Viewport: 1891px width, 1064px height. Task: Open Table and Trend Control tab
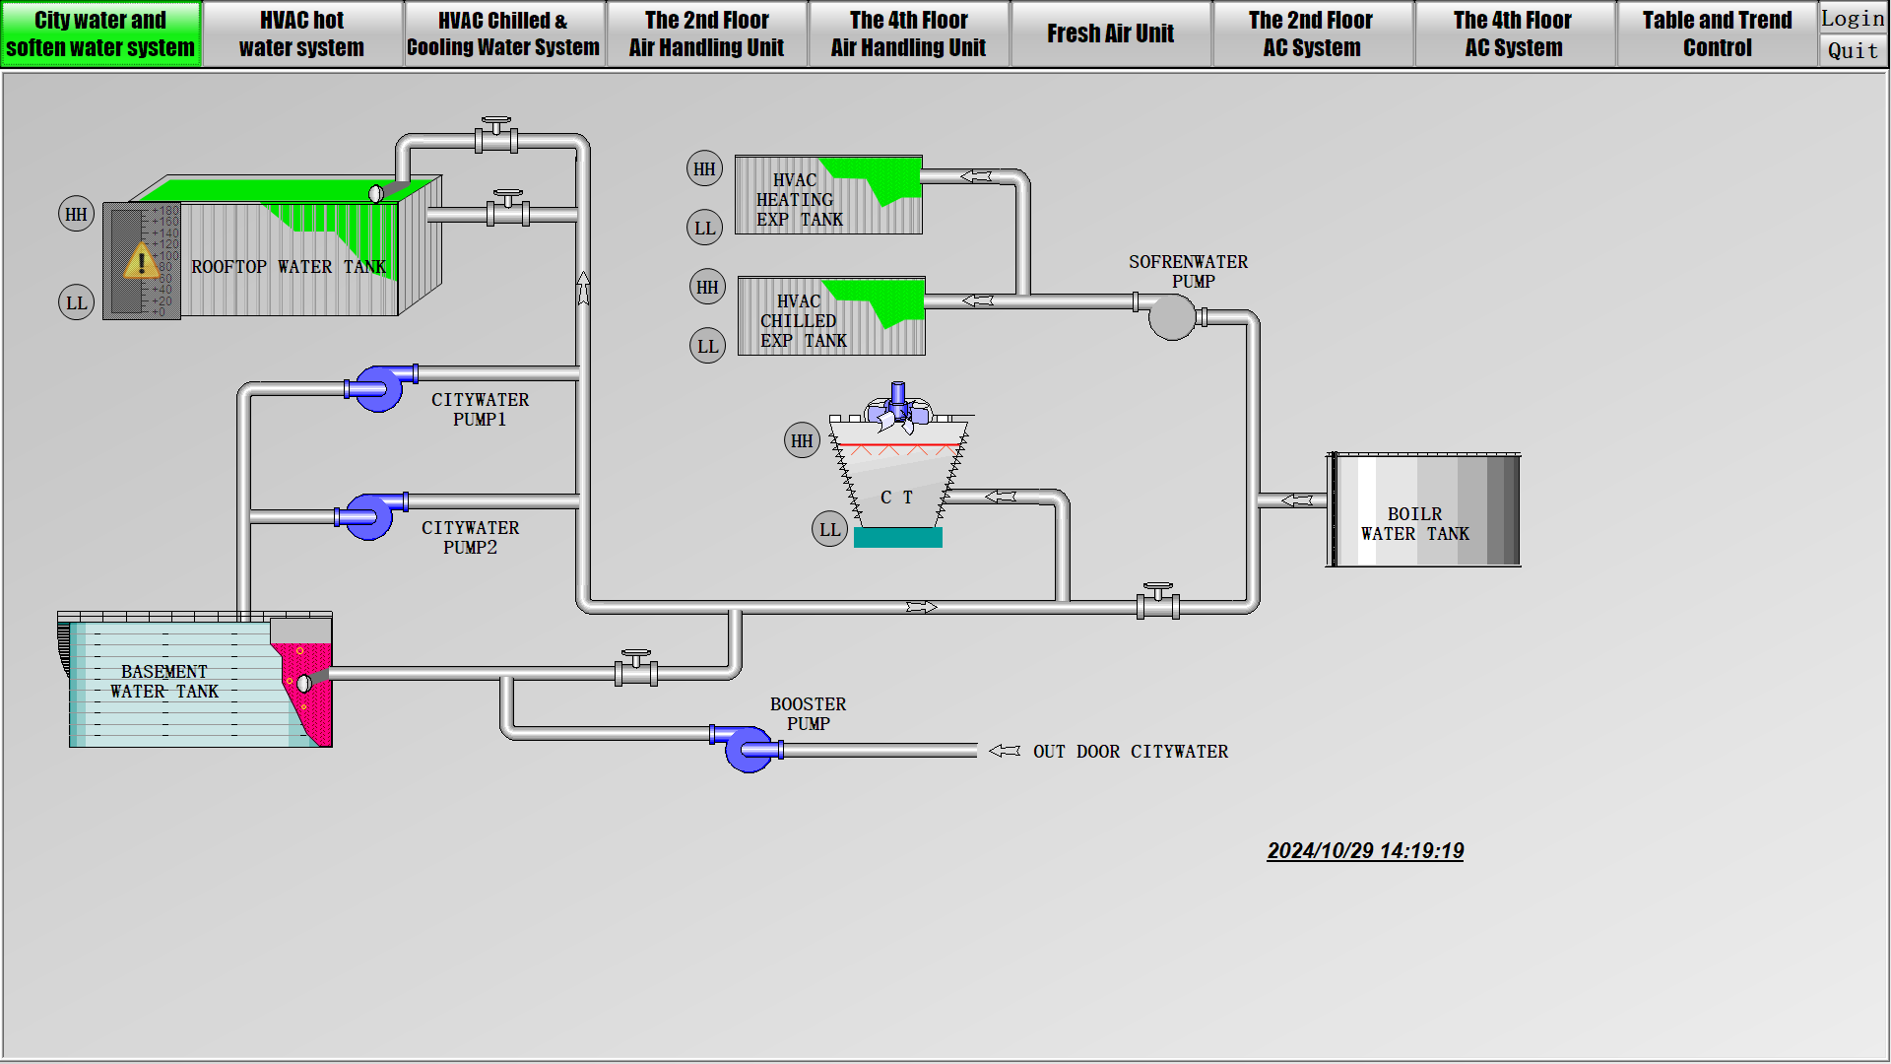coord(1716,33)
